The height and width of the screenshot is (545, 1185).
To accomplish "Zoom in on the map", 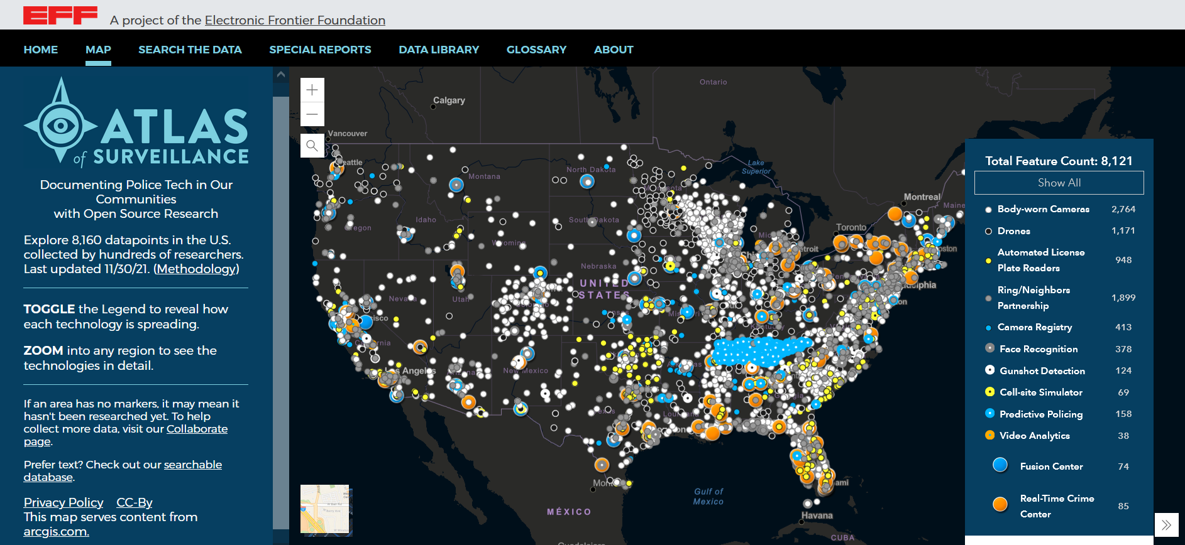I will coord(312,90).
